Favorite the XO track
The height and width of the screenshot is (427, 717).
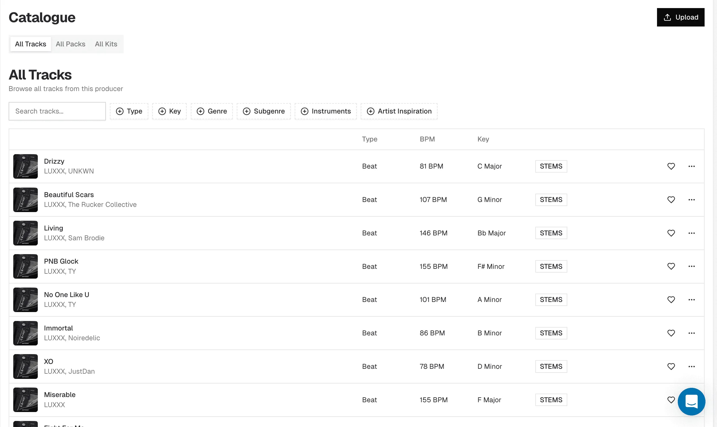[x=671, y=366]
